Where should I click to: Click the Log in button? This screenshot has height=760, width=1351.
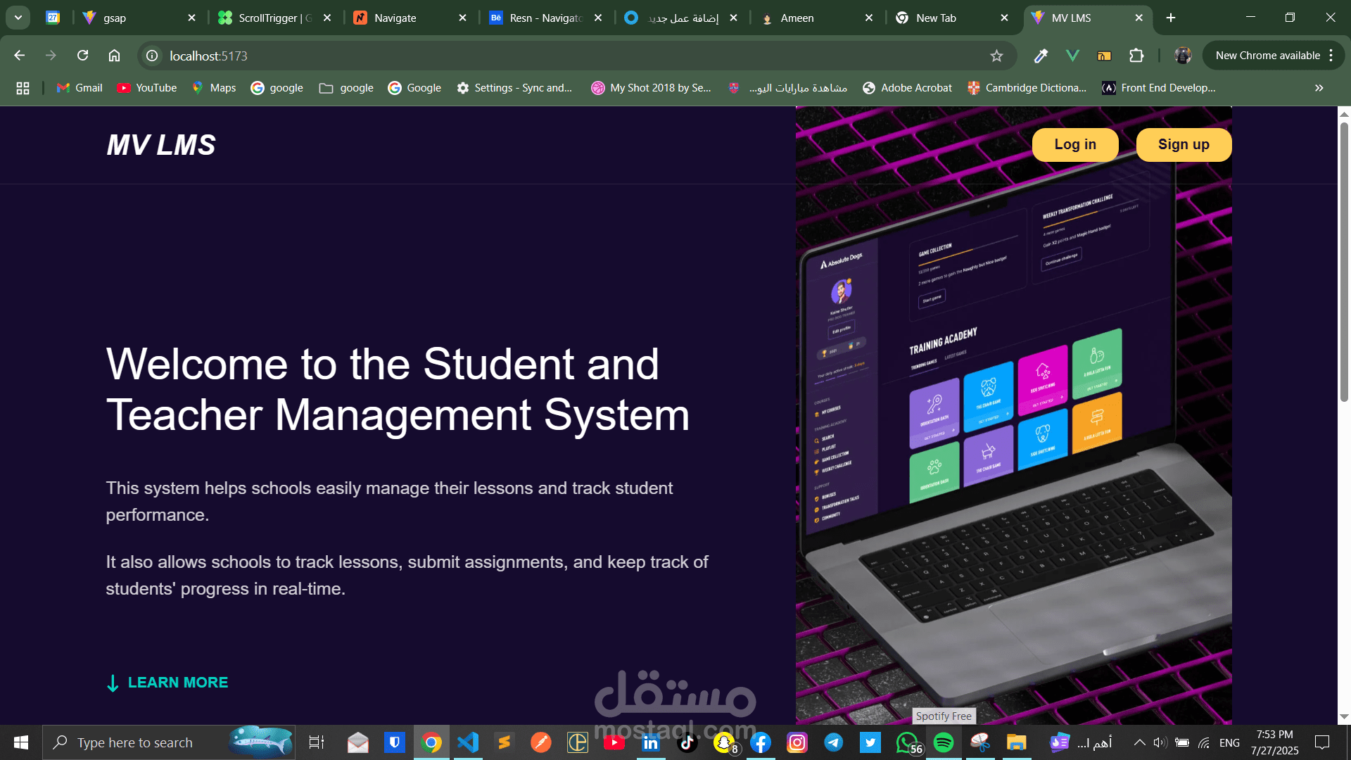[1074, 144]
